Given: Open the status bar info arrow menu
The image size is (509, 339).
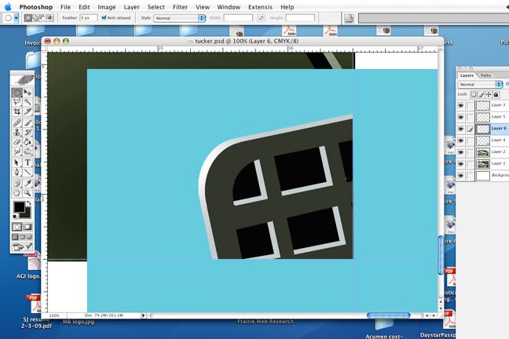Looking at the screenshot, I should (143, 315).
